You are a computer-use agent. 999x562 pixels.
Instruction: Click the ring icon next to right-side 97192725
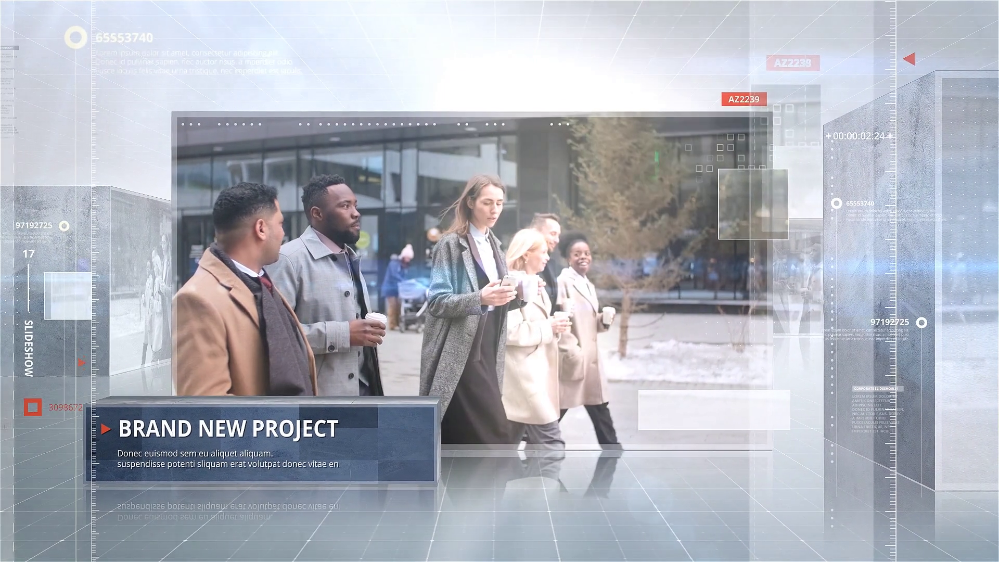pyautogui.click(x=921, y=323)
